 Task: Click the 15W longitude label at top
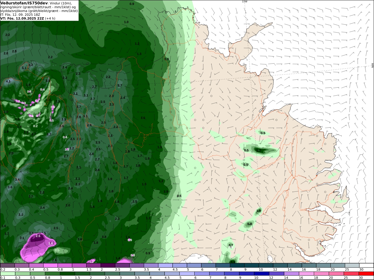[x=244, y=1]
